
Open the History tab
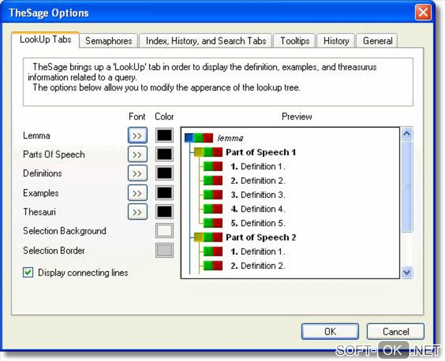click(x=336, y=41)
